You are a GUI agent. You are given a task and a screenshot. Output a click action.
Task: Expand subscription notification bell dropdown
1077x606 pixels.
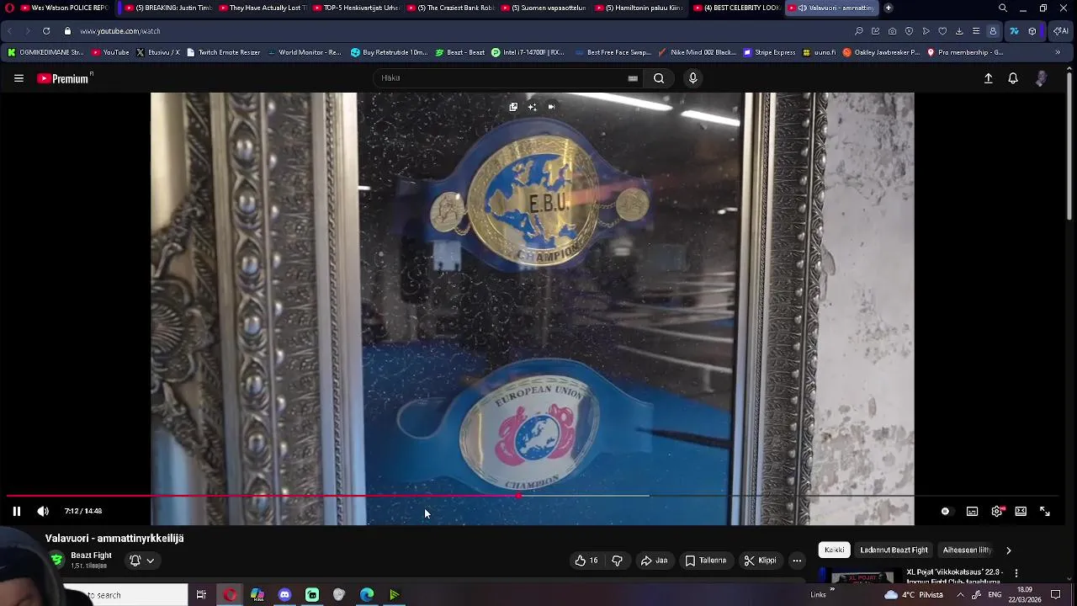coord(141,561)
